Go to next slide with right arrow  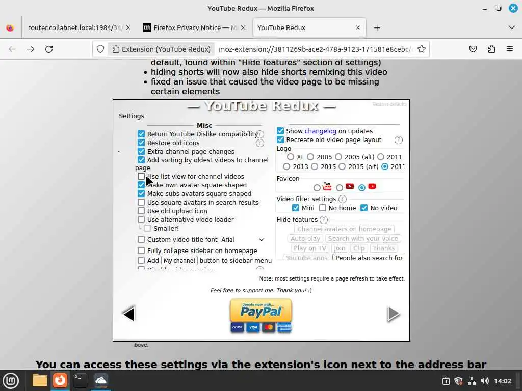[394, 314]
